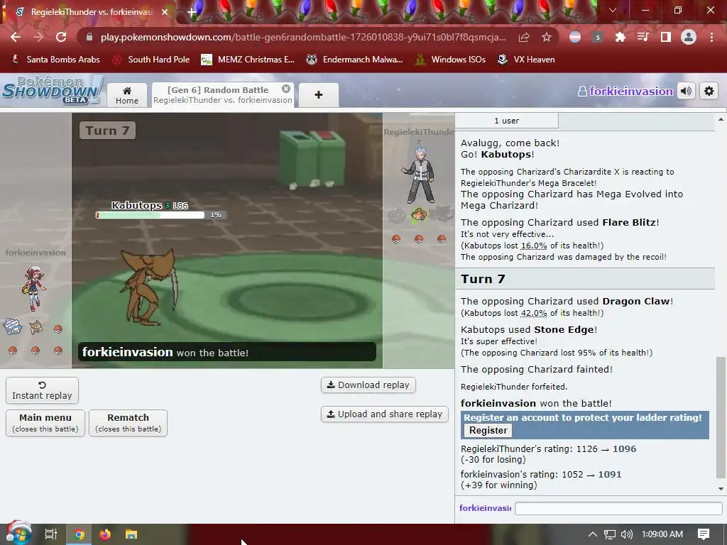Select Kabutops icon in forkieinvasion's team
The image size is (727, 545).
point(35,328)
